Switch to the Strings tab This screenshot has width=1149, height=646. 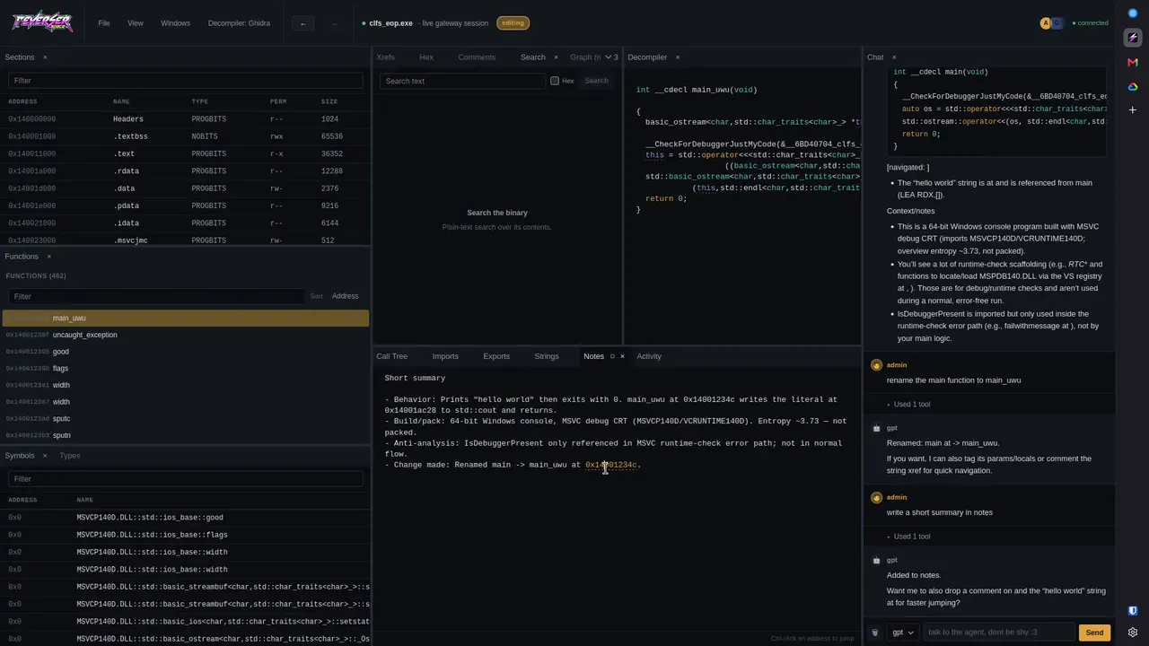pyautogui.click(x=547, y=356)
